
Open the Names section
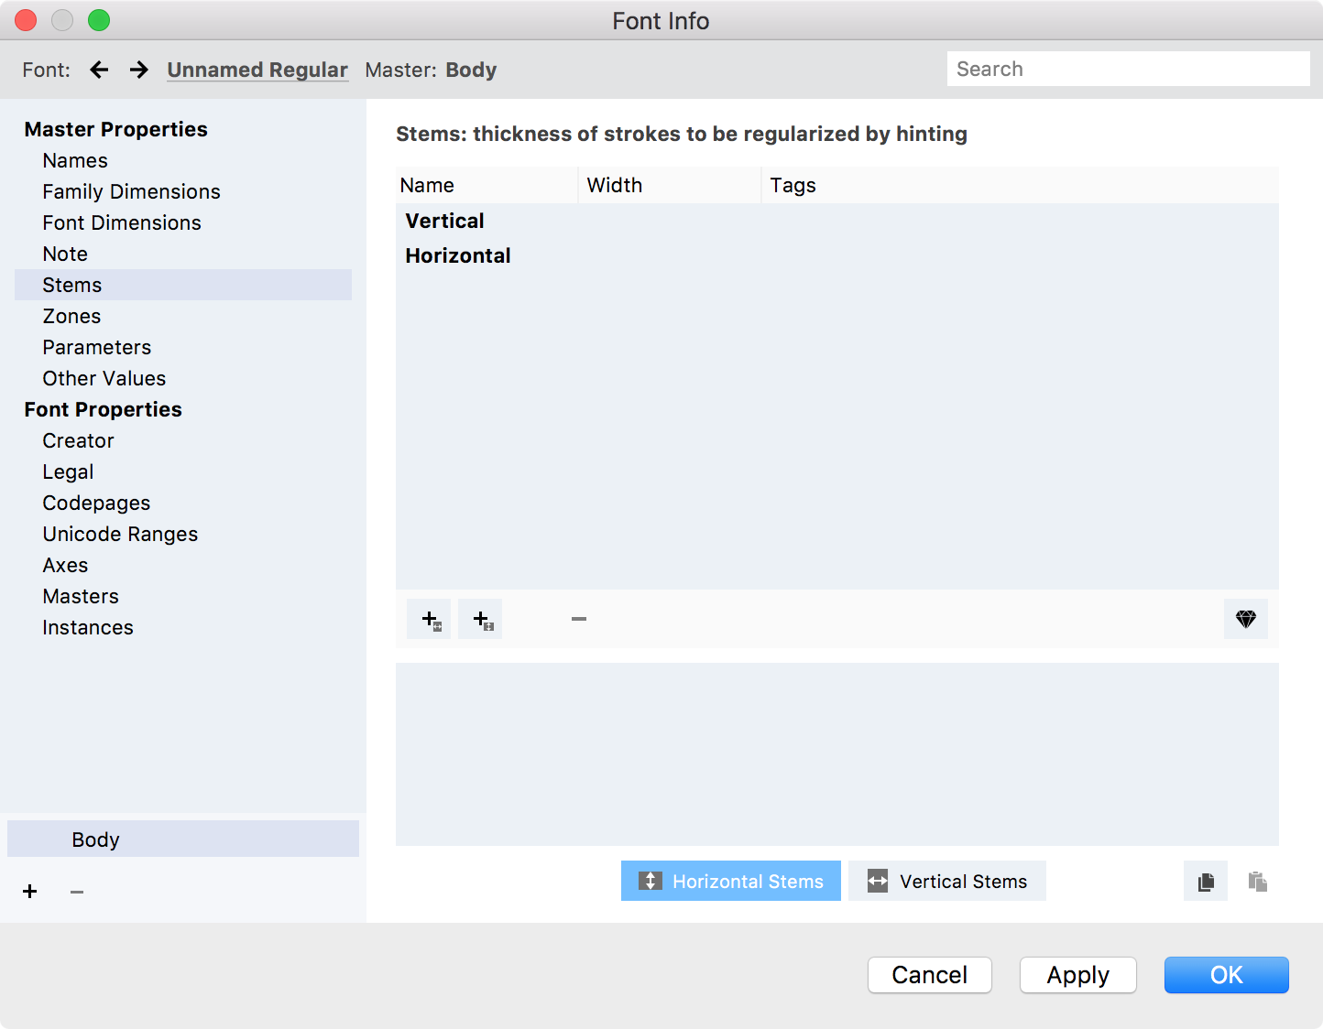coord(183,160)
